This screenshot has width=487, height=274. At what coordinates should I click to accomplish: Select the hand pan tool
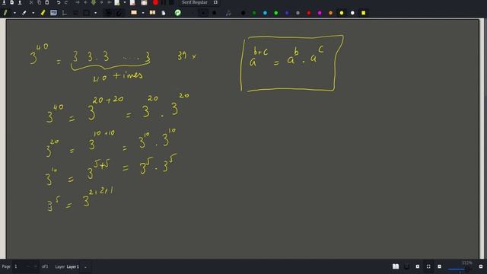pos(164,13)
